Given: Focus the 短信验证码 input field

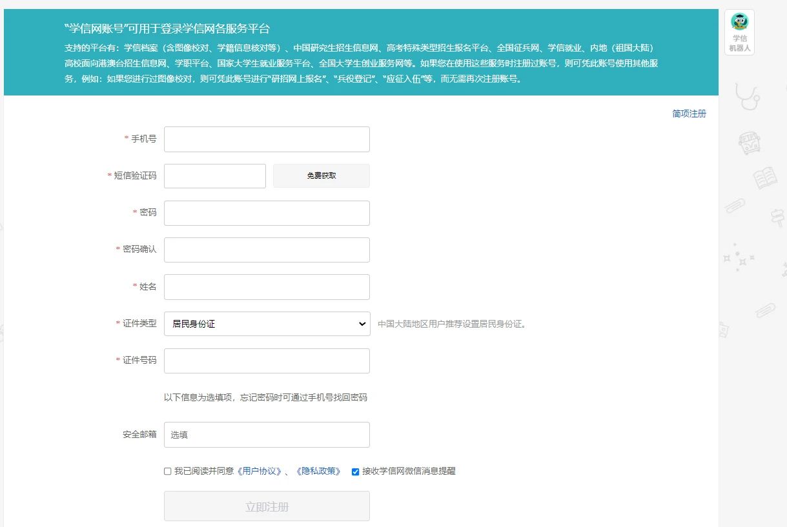Looking at the screenshot, I should 215,176.
